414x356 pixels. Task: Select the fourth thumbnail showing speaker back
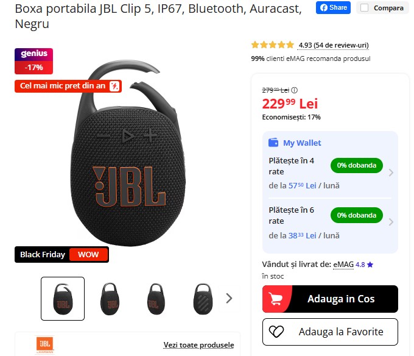[203, 299]
